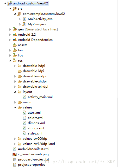Click the res folder icon
Screen dimensions: 118x167
pos(15,61)
